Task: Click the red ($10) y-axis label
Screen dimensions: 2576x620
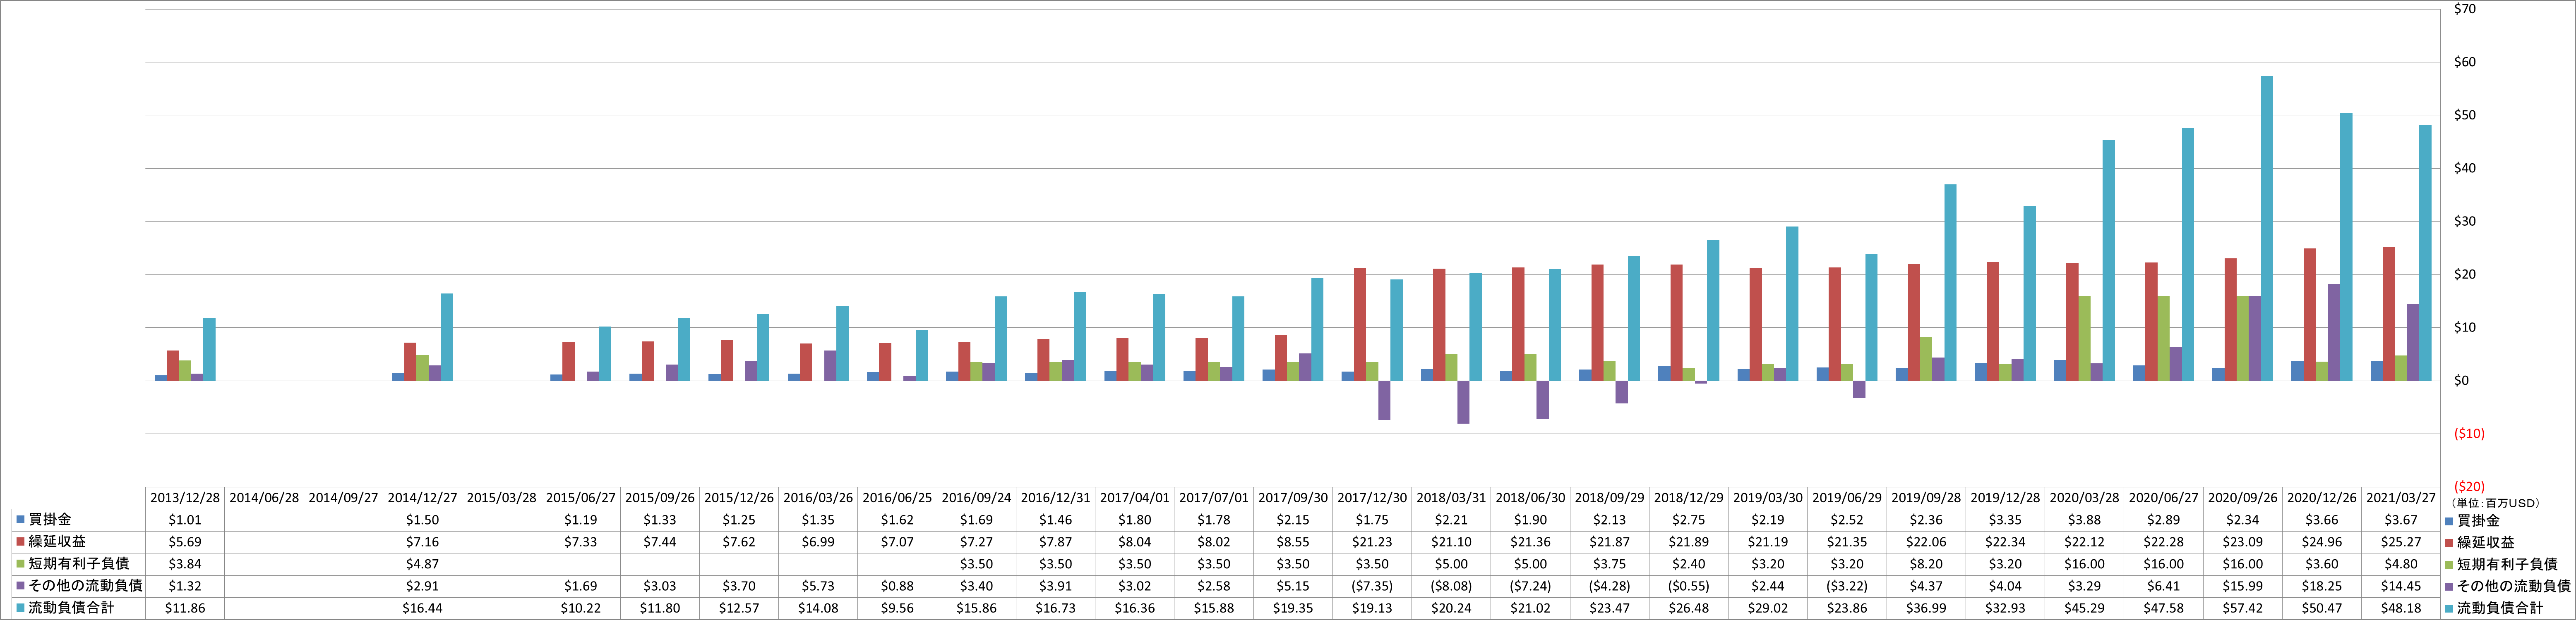Action: 2469,433
